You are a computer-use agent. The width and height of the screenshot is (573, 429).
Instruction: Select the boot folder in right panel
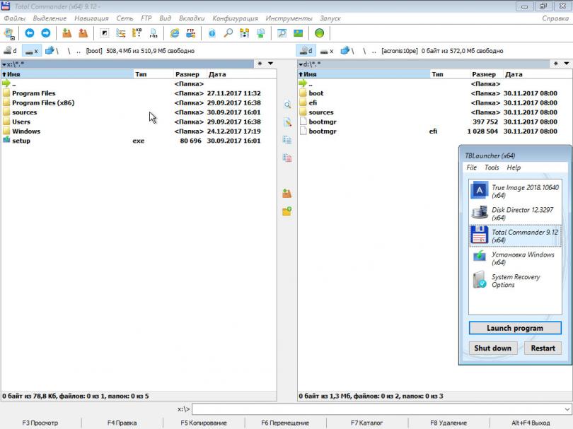(x=434, y=93)
